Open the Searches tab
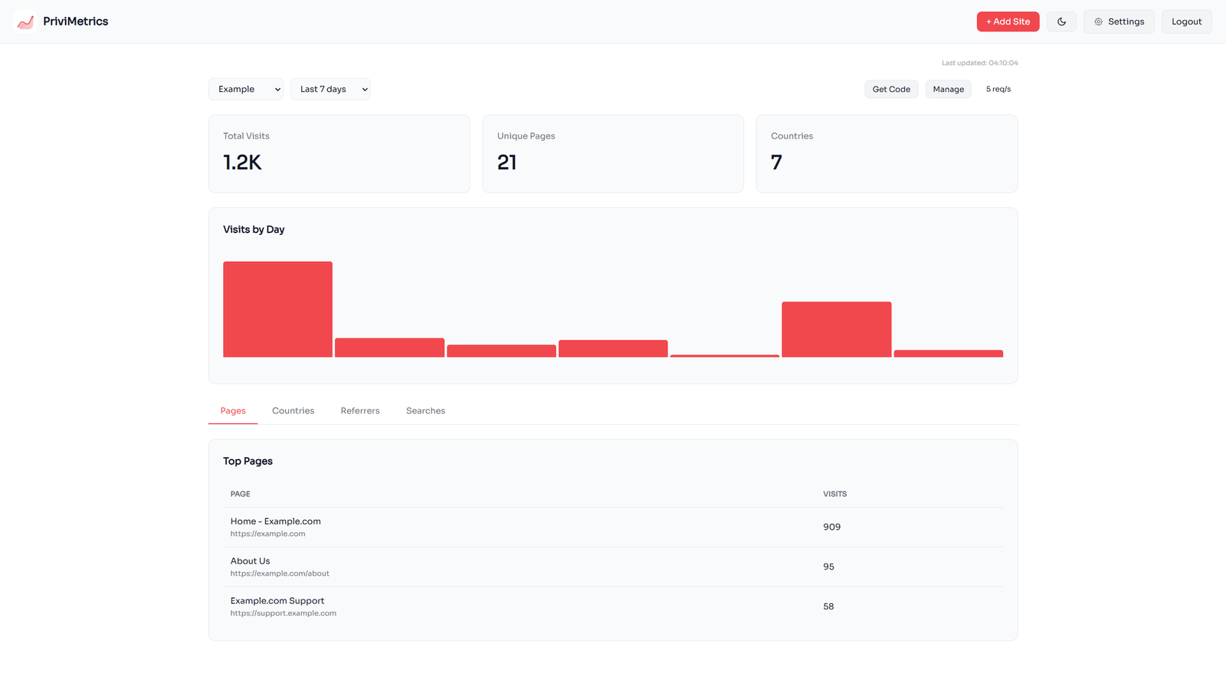Viewport: 1226px width, 689px height. click(x=425, y=411)
